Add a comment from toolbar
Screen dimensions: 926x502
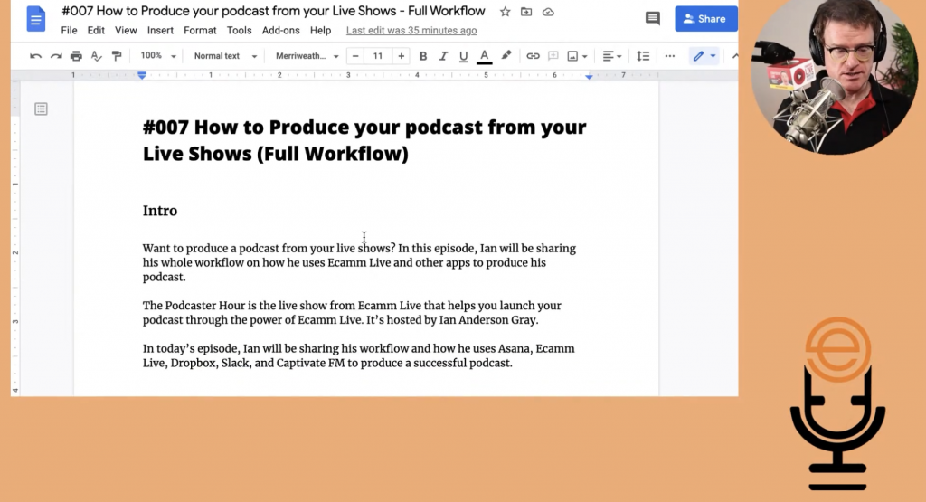[553, 56]
